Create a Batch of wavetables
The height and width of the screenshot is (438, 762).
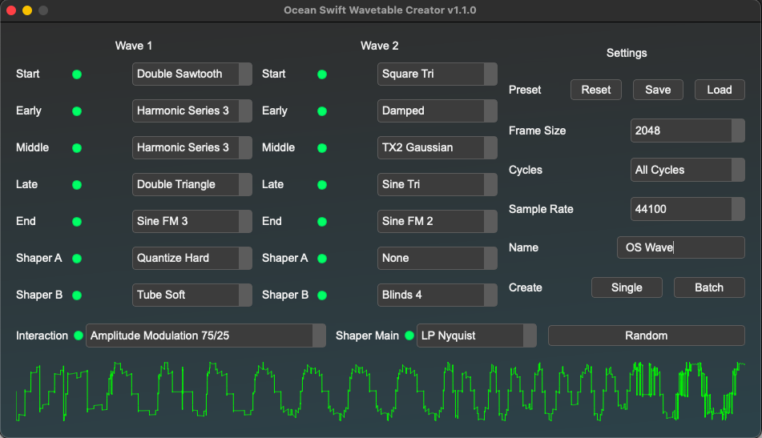(708, 287)
